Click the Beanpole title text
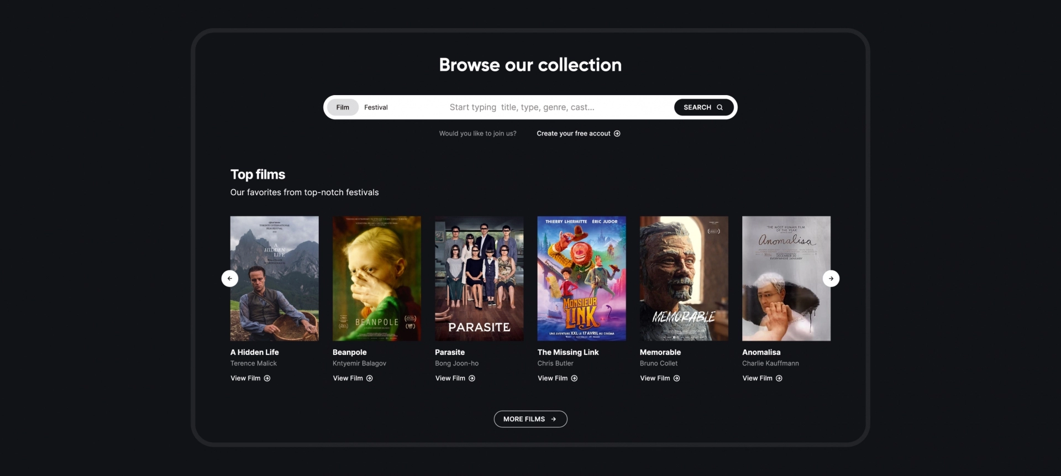 (350, 352)
